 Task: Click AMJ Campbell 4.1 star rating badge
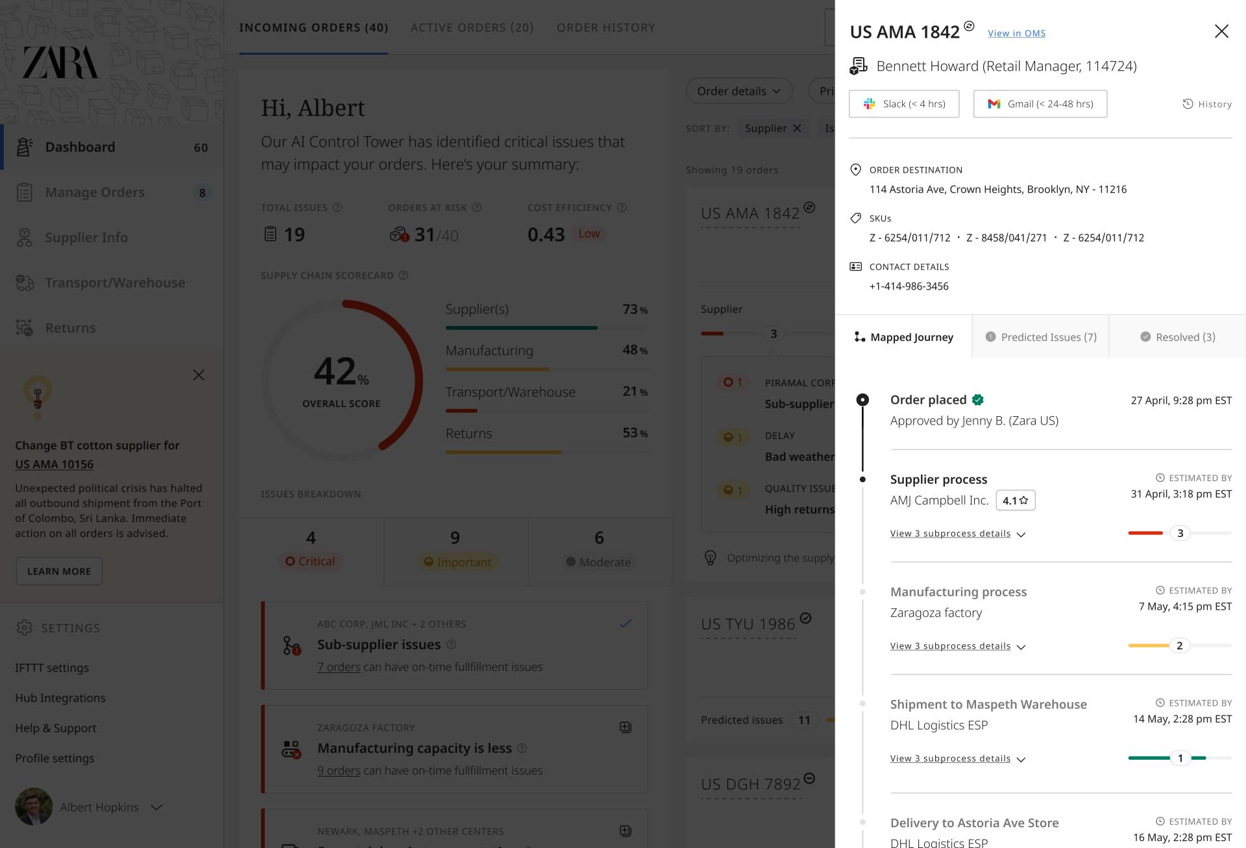click(x=1016, y=501)
